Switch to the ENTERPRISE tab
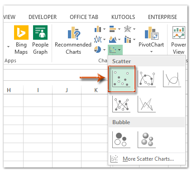Viewport: 192px width, 172px height. (x=163, y=17)
